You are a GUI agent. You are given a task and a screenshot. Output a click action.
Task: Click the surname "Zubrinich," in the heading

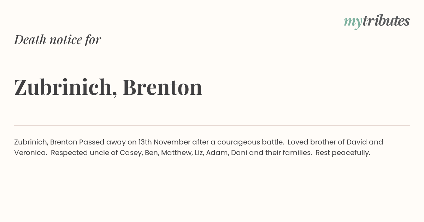click(66, 87)
